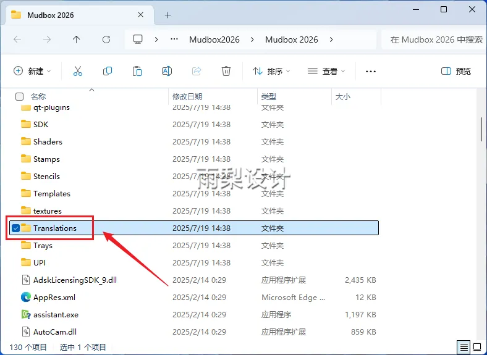Select the Stencils folder name
This screenshot has height=355, width=487.
(46, 176)
